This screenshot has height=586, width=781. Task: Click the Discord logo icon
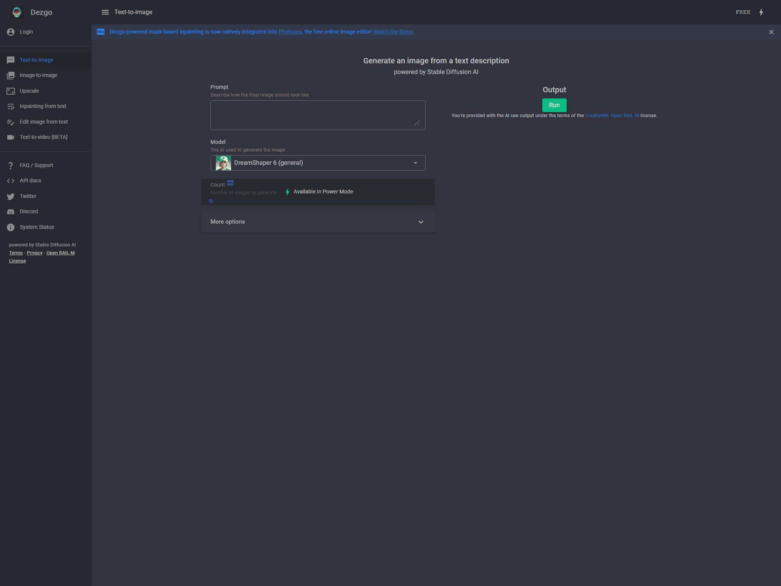click(11, 212)
